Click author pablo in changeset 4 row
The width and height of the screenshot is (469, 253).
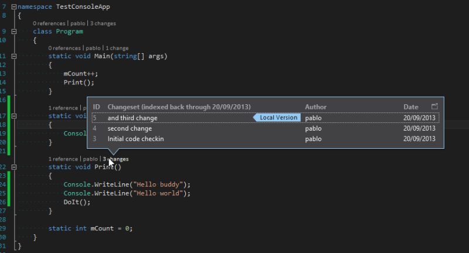[x=313, y=128]
